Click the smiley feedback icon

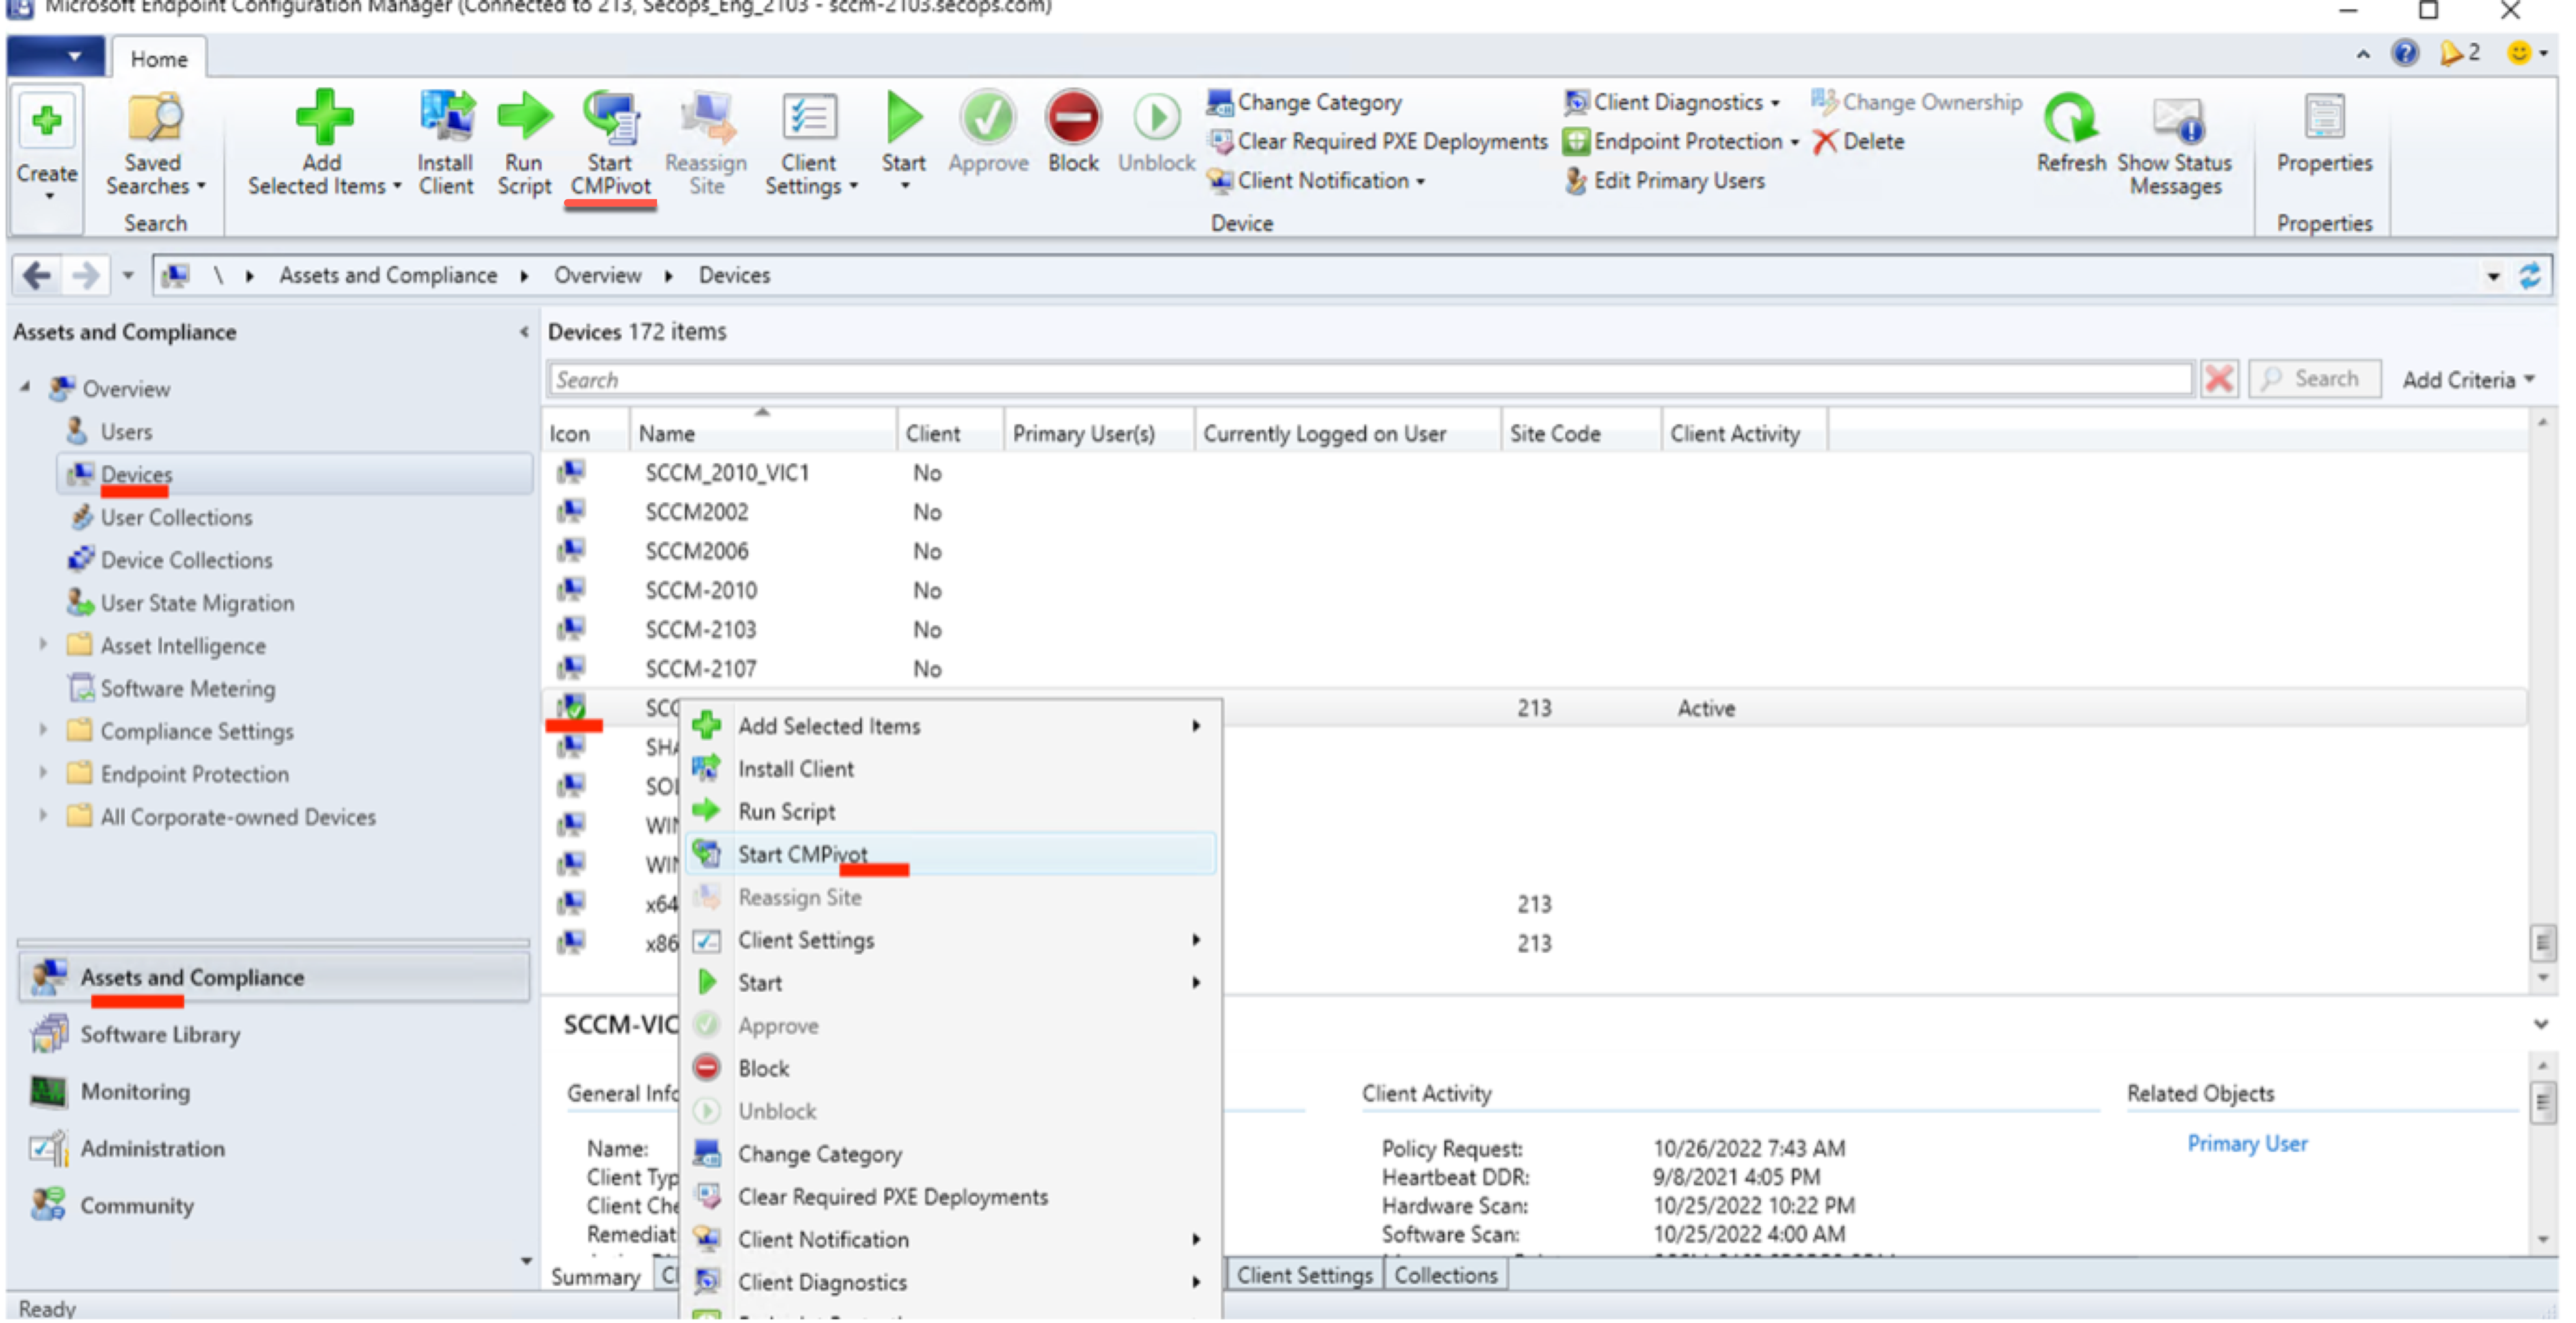click(x=2519, y=52)
